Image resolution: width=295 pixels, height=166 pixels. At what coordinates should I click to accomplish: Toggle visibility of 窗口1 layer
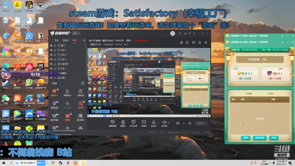(51, 45)
